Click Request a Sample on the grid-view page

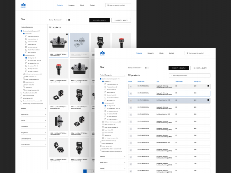tap(100, 20)
